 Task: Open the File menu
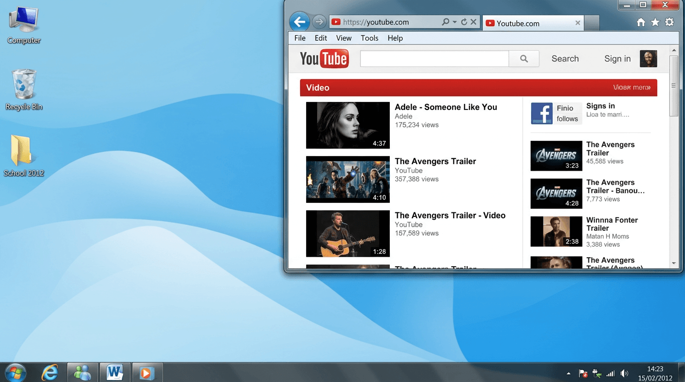[x=300, y=38]
